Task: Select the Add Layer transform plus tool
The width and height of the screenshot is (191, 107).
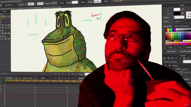Action: pos(3,25)
